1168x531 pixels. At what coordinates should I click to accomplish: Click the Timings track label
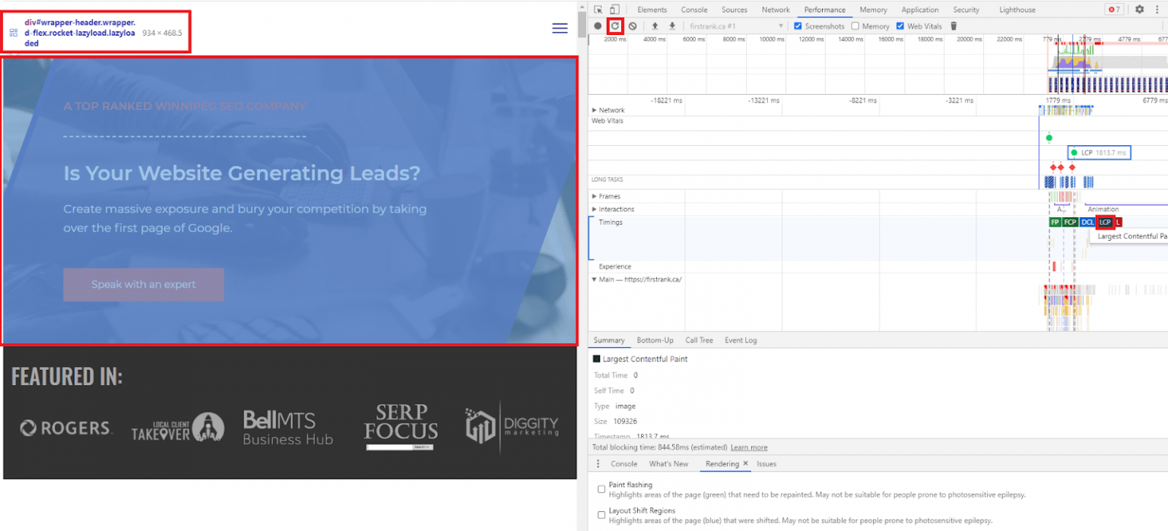[x=610, y=223]
